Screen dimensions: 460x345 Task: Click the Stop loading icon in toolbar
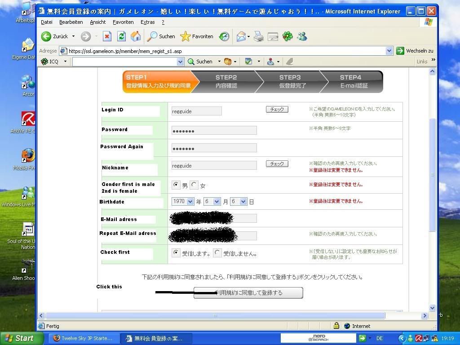click(x=107, y=36)
